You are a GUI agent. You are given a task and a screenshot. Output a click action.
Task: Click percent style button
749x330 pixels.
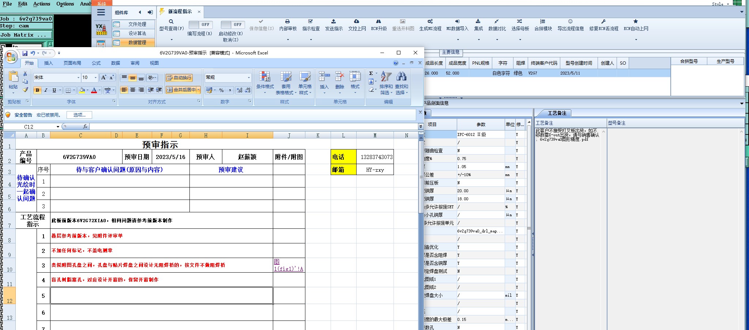tap(222, 90)
